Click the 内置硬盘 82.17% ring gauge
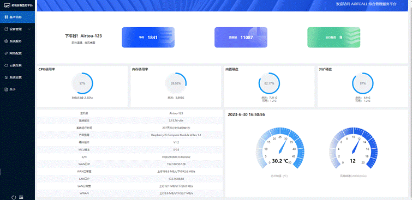Image resolution: width=412 pixels, height=200 pixels. [x=269, y=83]
